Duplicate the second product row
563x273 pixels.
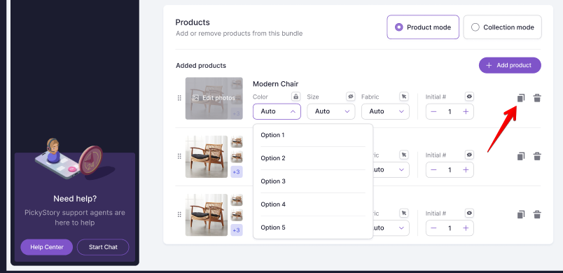coord(521,156)
